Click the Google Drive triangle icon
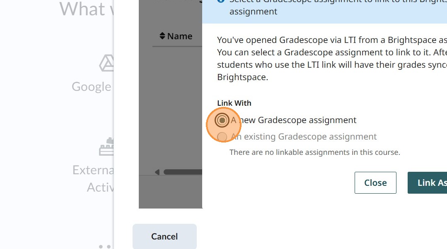The image size is (447, 249). point(107,63)
